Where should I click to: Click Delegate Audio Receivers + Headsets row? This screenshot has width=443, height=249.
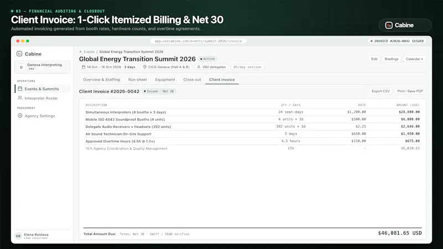[253, 127]
